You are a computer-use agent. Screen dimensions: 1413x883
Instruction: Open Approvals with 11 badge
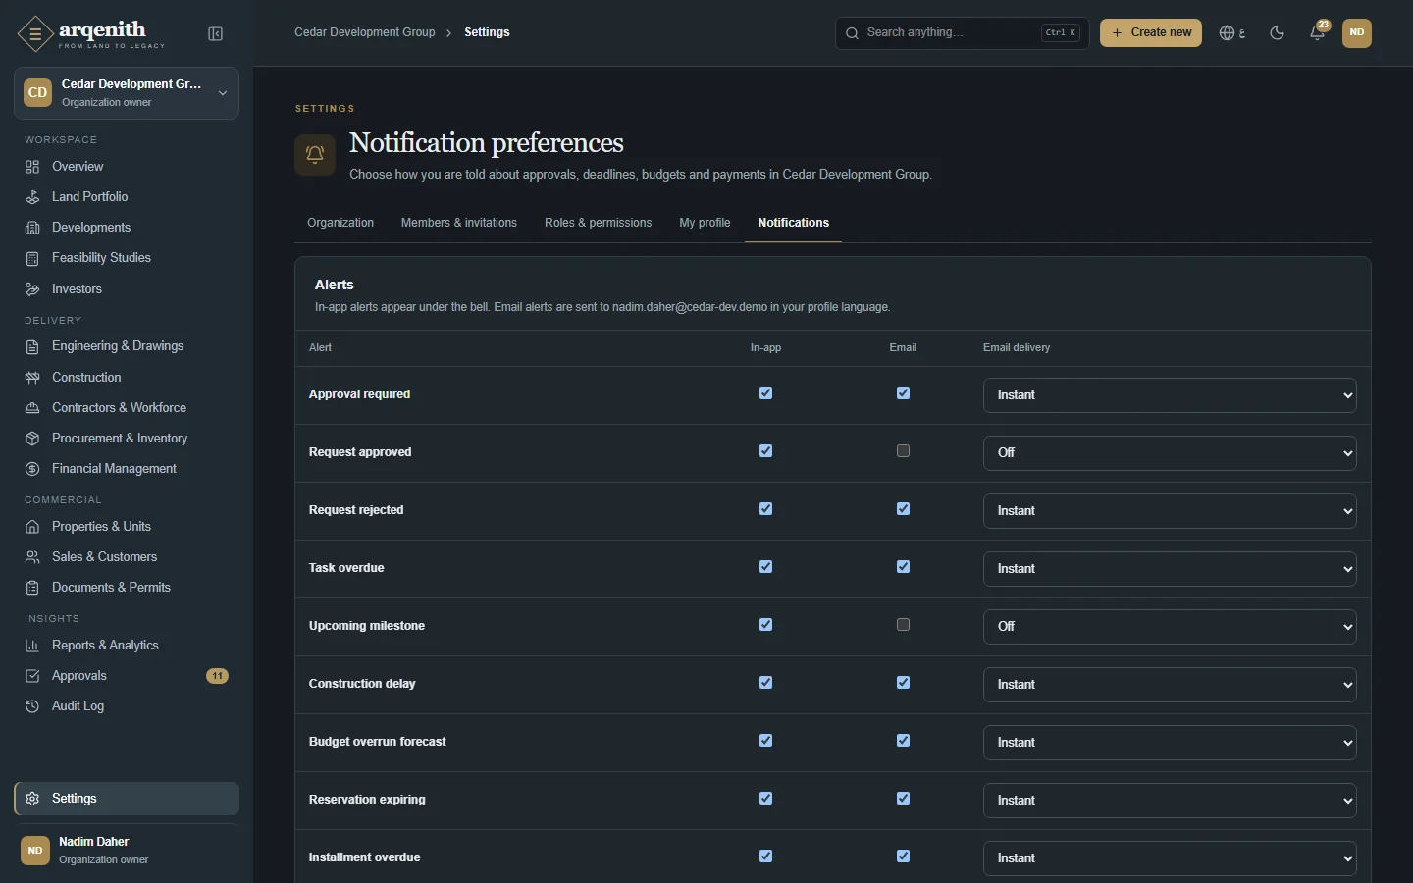pos(127,676)
